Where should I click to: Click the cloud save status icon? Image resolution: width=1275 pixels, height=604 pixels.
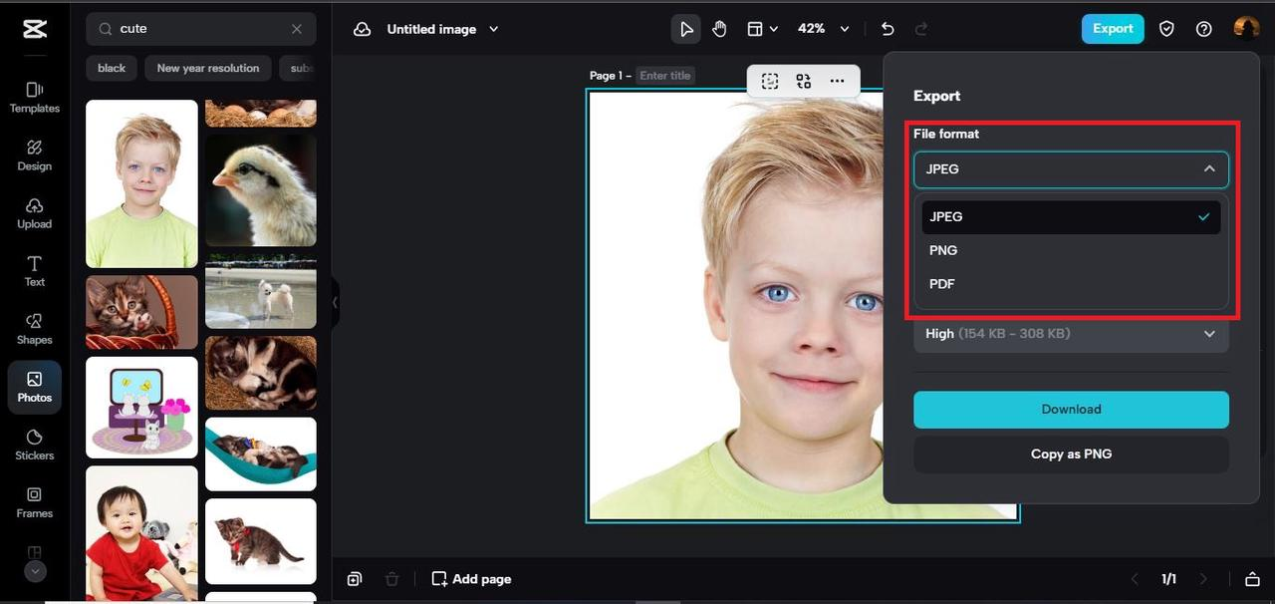tap(363, 29)
